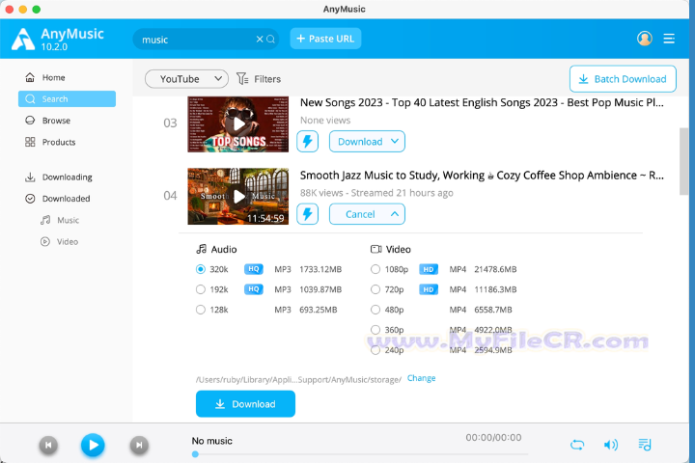This screenshot has width=695, height=463.
Task: Click '88K views - Streamed 21 hours ago'
Action: pos(376,193)
